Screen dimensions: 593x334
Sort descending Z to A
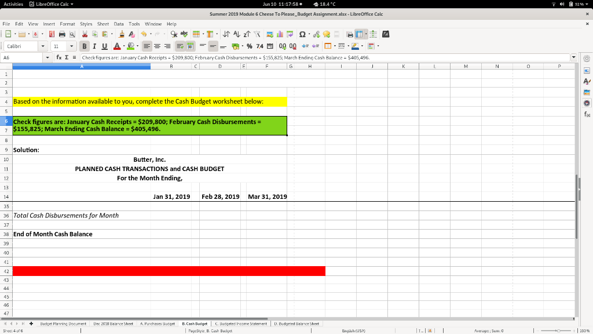pyautogui.click(x=247, y=34)
